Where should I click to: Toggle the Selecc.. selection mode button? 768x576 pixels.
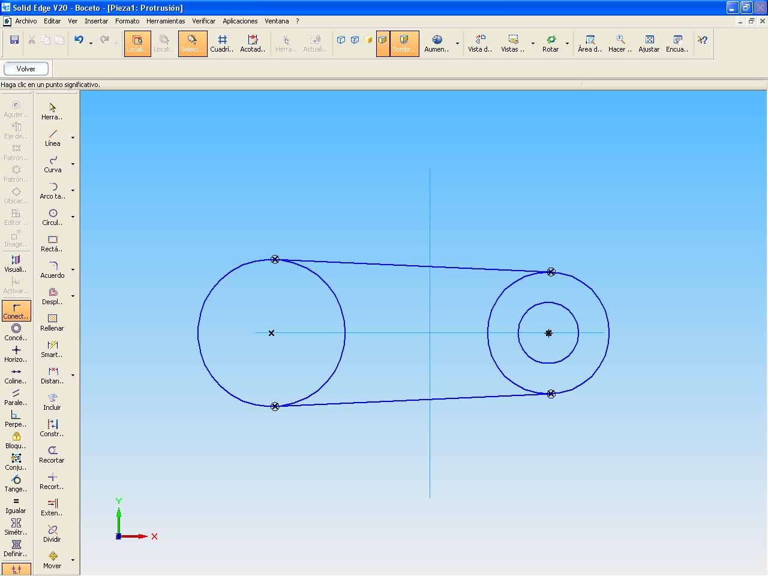point(193,44)
